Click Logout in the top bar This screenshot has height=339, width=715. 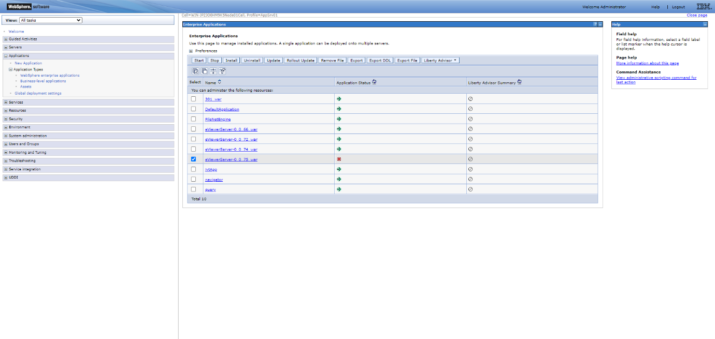pos(678,6)
